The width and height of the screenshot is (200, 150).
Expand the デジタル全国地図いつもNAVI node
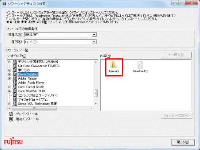point(10,62)
